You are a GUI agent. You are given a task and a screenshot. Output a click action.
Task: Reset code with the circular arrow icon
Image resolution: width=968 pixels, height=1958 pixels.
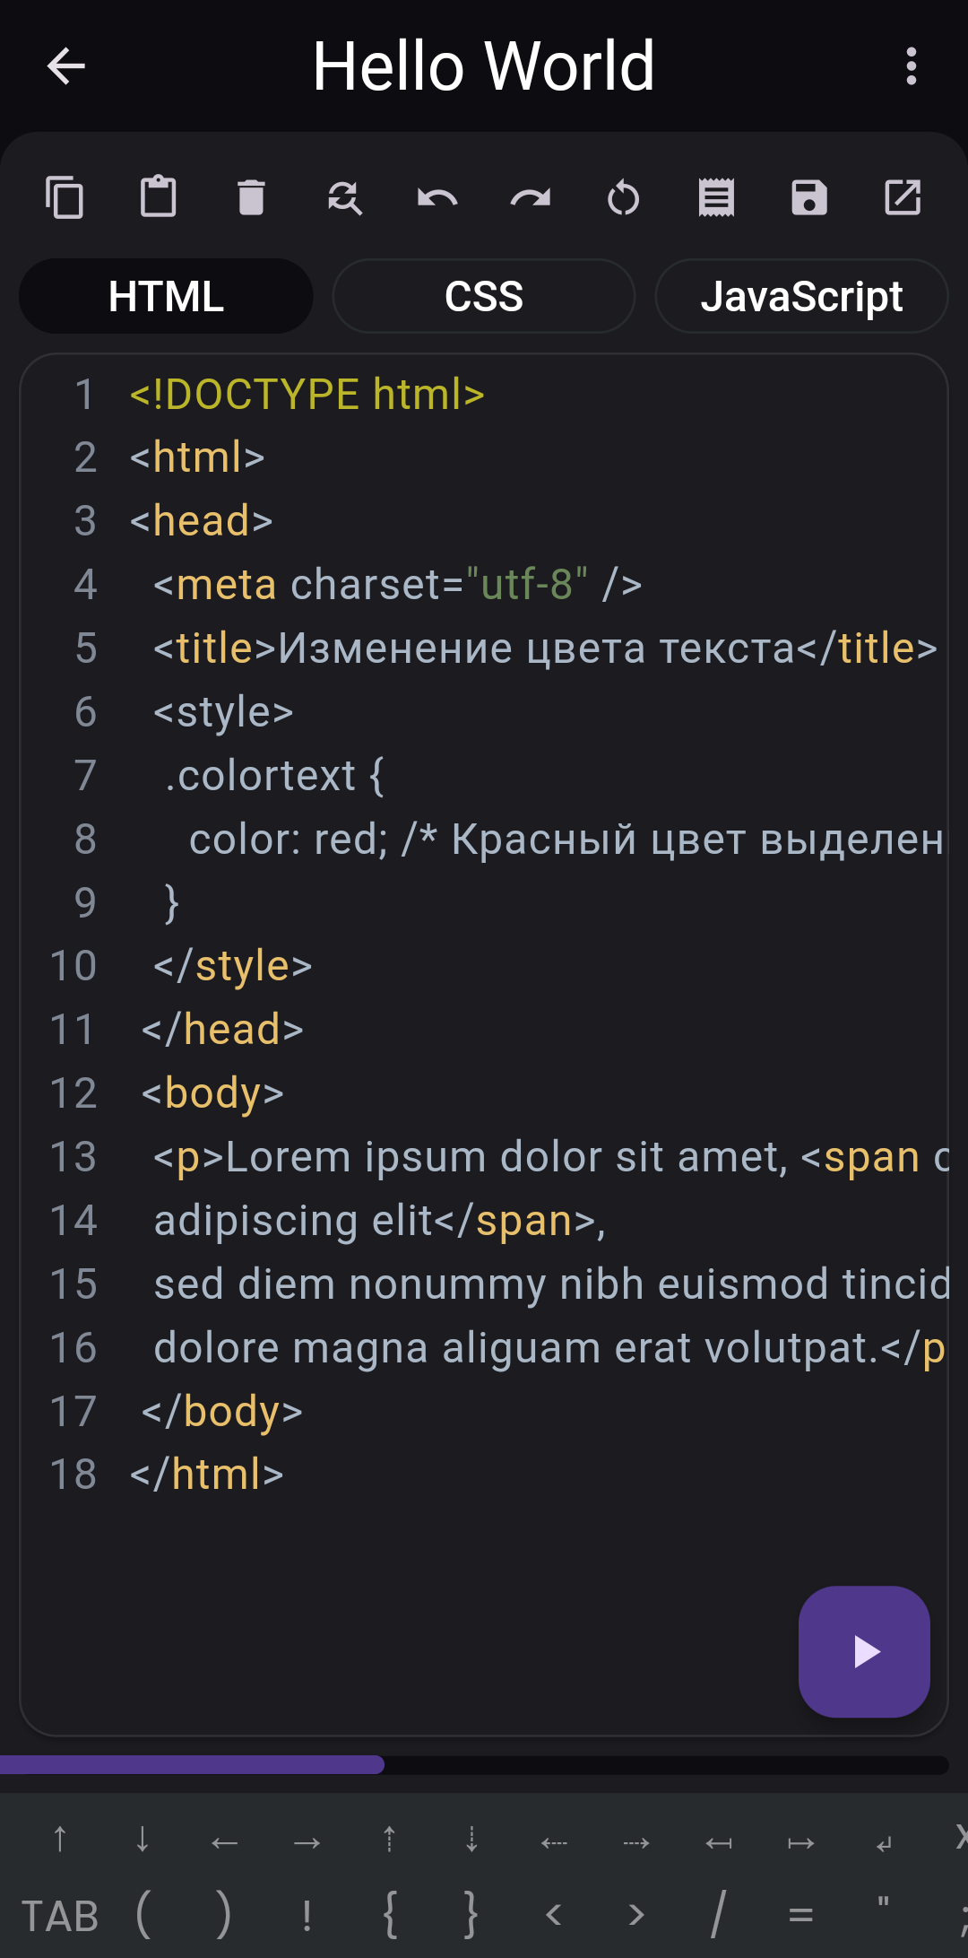(x=624, y=197)
